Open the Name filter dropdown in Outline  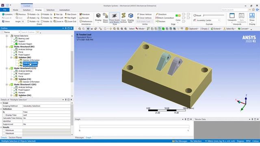[12, 32]
